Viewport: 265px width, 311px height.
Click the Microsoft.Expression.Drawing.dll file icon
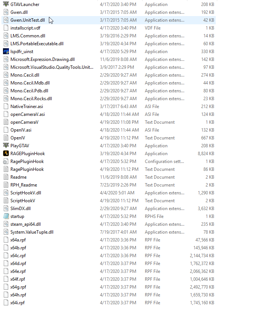point(6,59)
